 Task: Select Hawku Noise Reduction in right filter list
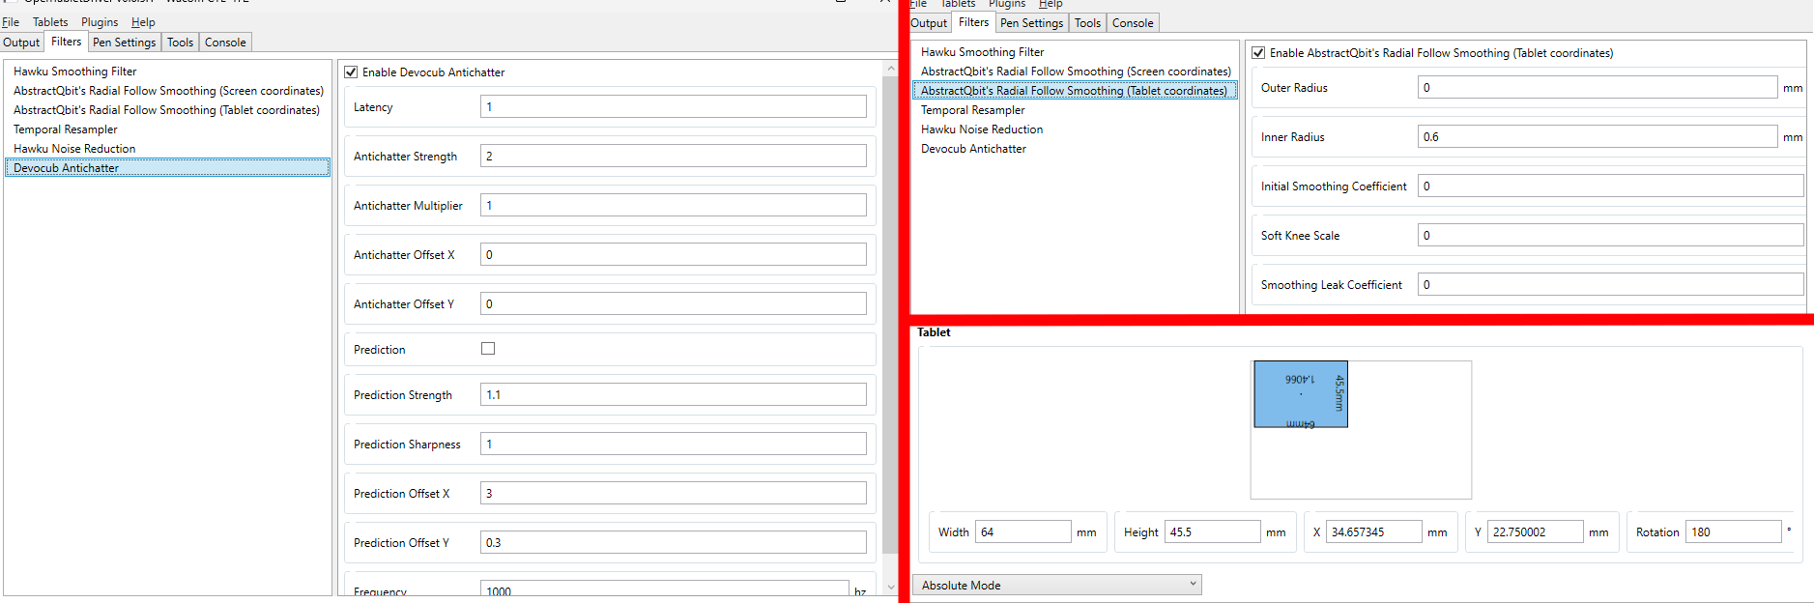click(x=981, y=129)
